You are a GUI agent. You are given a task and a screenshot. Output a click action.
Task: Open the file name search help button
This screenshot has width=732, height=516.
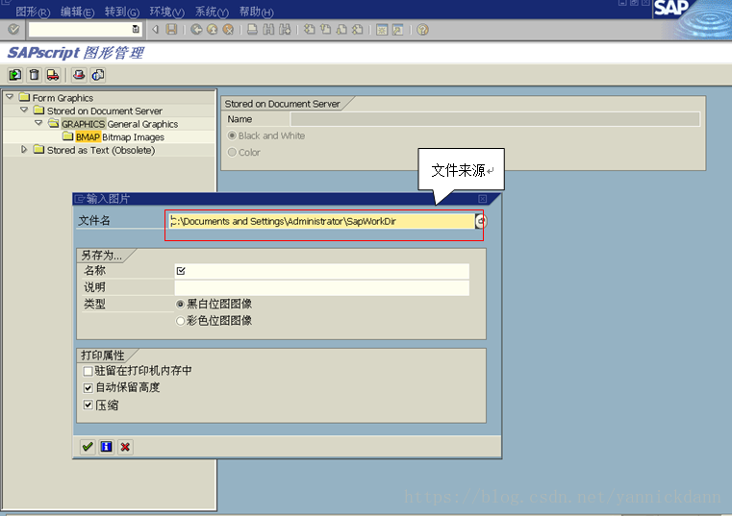click(x=480, y=221)
